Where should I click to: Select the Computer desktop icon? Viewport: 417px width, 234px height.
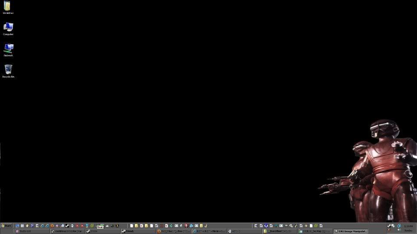click(8, 29)
